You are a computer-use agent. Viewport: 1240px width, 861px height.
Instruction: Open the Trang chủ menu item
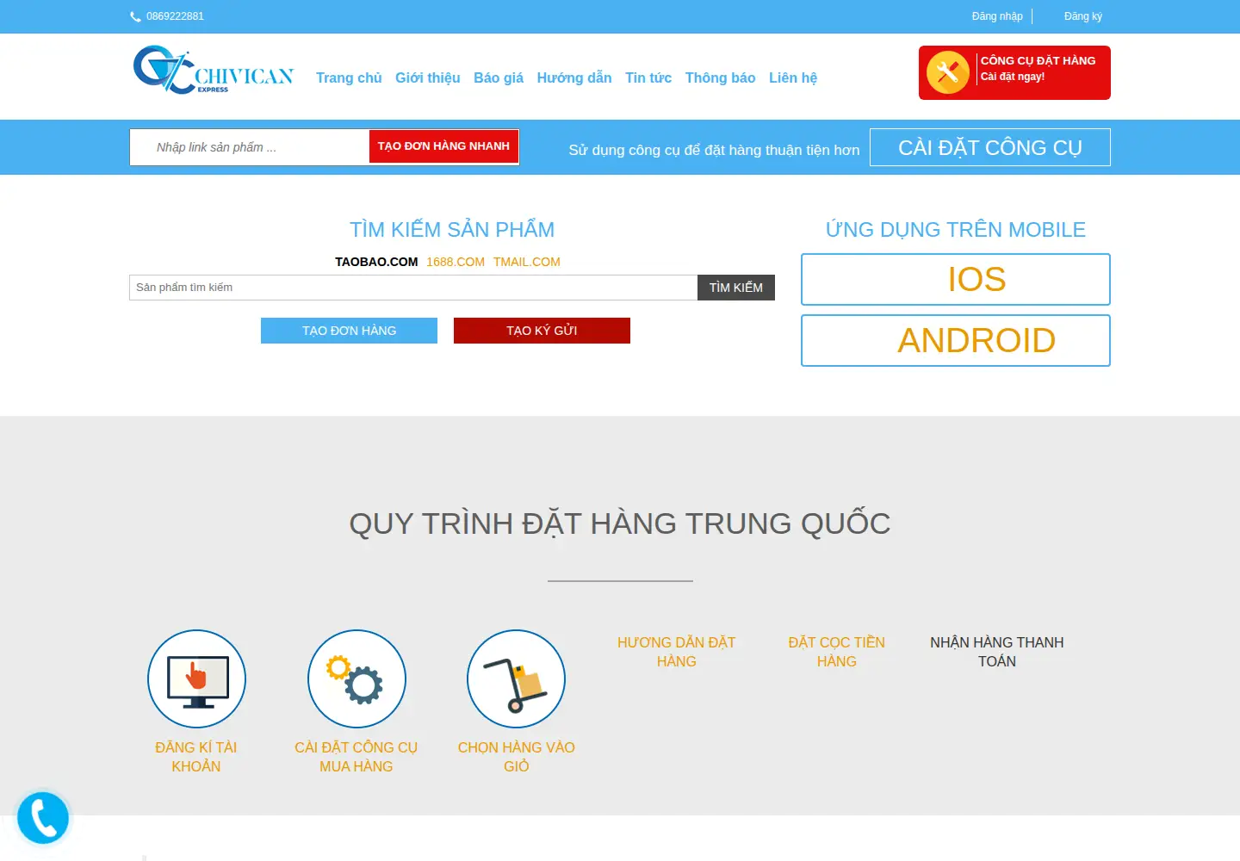(349, 77)
